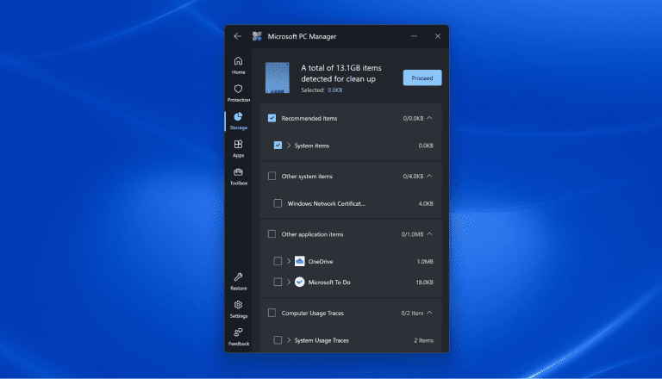Select the Microsoft To Do checkbox
The height and width of the screenshot is (379, 662).
coord(278,282)
